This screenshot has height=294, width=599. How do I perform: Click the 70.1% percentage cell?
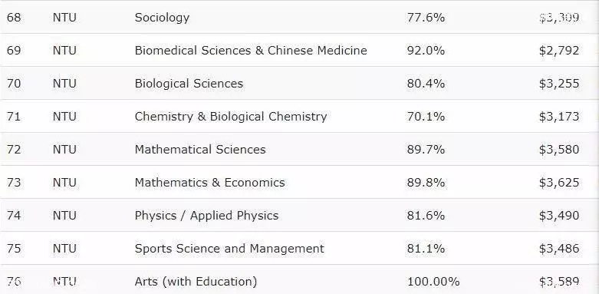click(426, 117)
